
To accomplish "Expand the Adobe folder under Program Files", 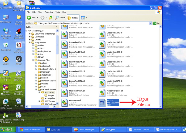I will (x=33, y=45).
